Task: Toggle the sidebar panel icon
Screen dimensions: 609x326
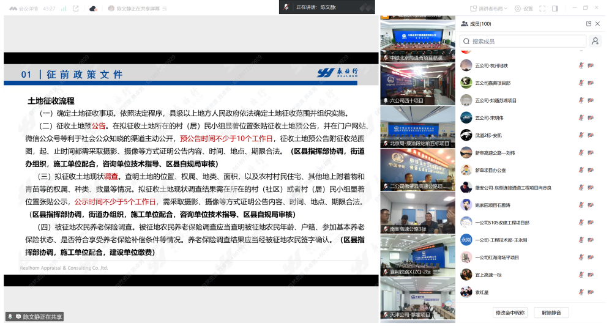Action: point(555,9)
